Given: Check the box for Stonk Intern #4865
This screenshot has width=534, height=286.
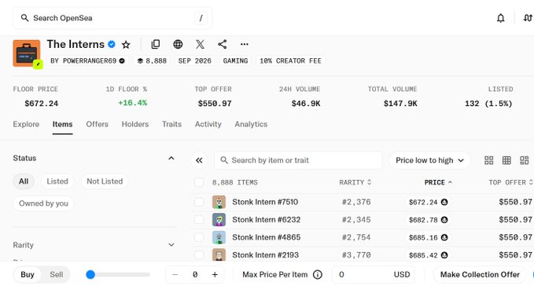Looking at the screenshot, I should coord(199,237).
